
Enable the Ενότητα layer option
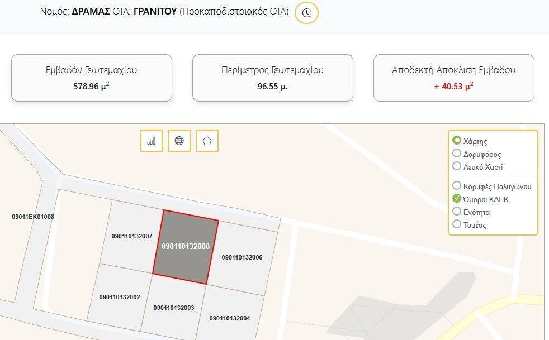click(457, 211)
